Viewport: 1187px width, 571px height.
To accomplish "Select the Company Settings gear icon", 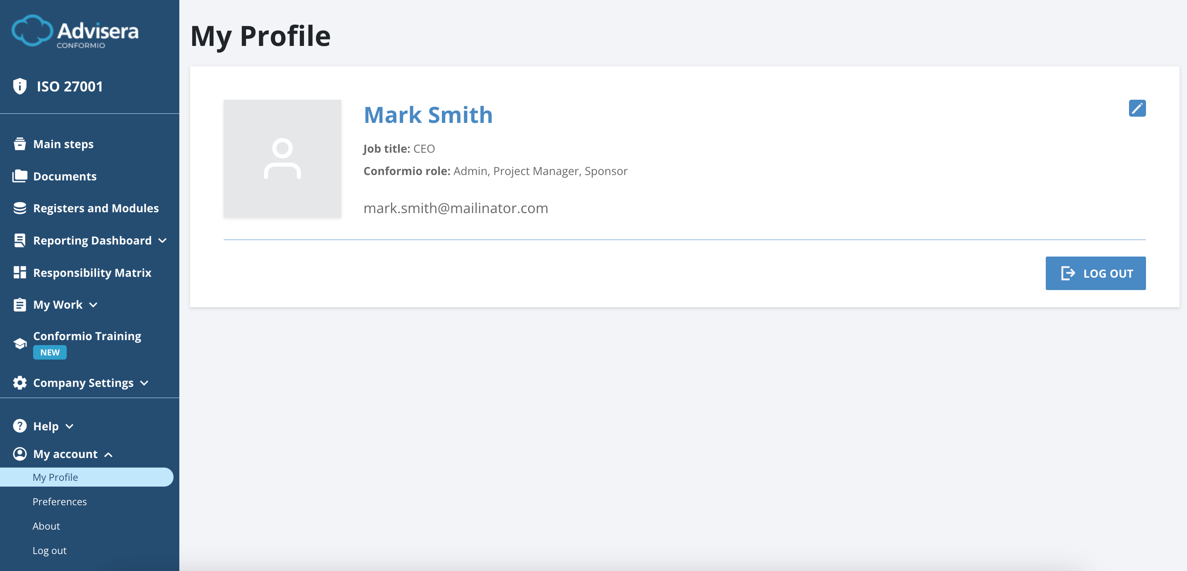I will point(20,383).
